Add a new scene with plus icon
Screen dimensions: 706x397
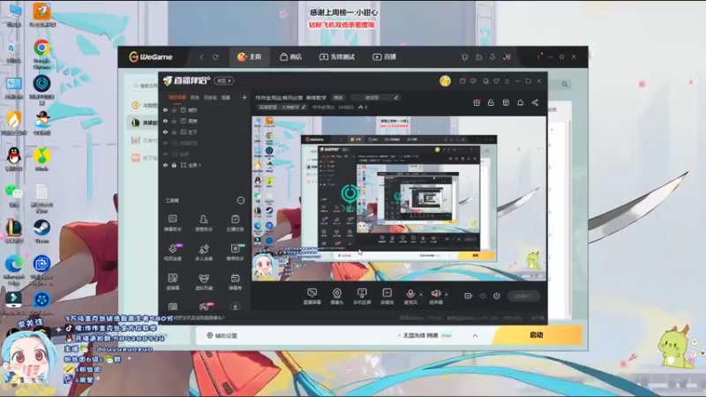[x=244, y=97]
